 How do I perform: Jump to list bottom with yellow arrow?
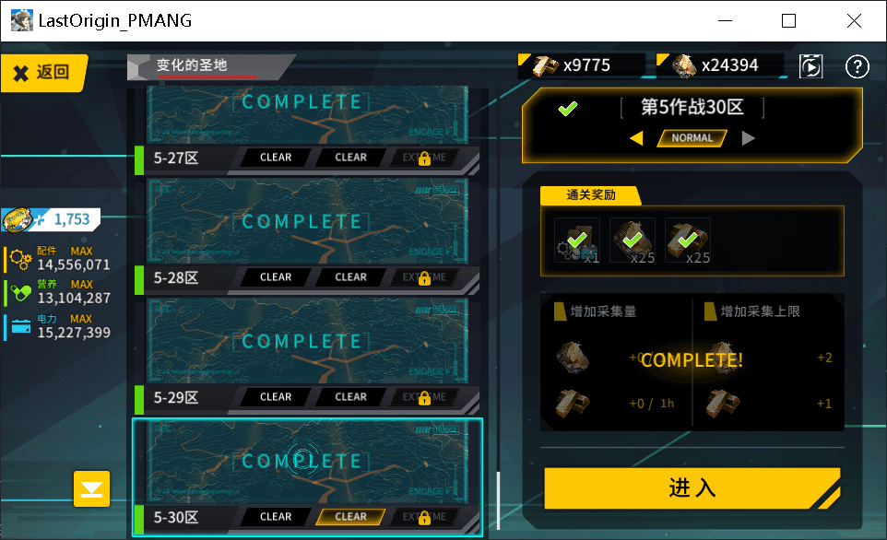[x=91, y=488]
